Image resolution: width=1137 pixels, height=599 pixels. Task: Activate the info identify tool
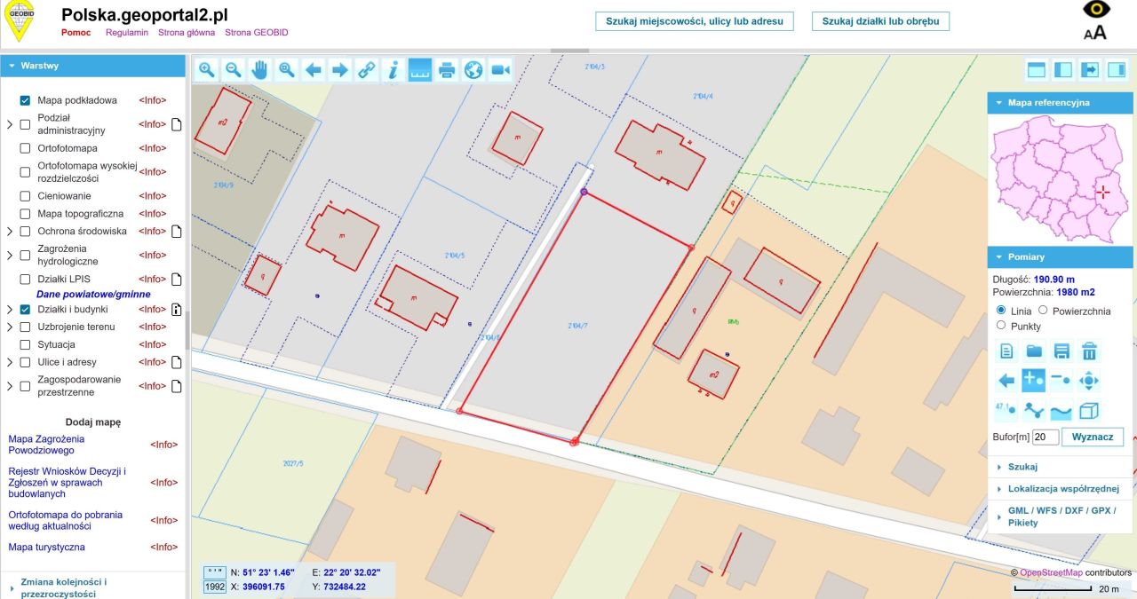coord(394,70)
